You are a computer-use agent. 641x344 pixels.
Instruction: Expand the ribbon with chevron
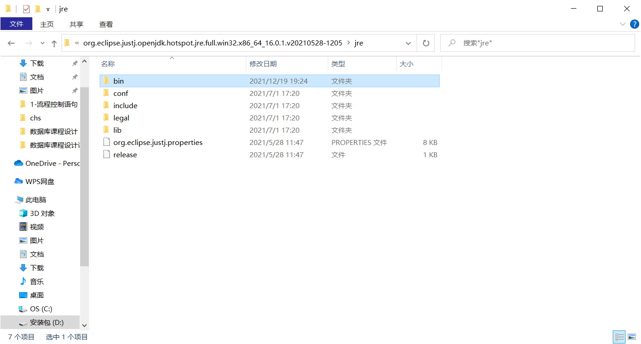(x=623, y=24)
